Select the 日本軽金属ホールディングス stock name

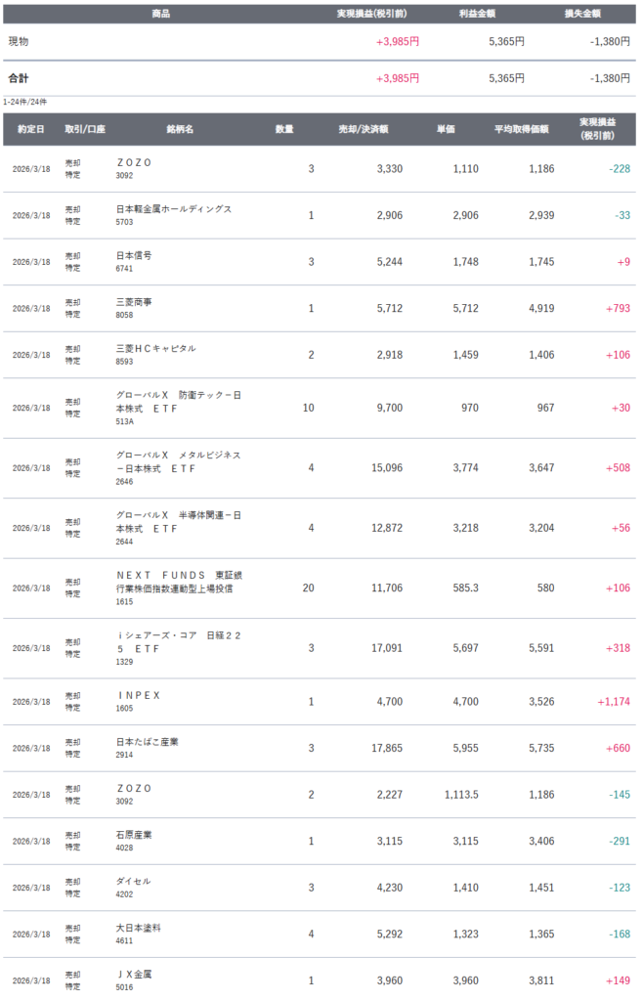173,209
